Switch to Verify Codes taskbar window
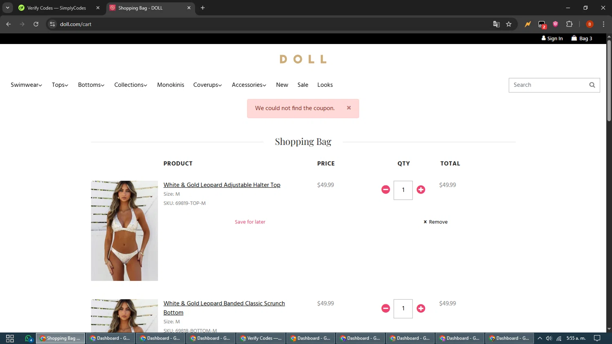This screenshot has height=344, width=612. tap(261, 338)
